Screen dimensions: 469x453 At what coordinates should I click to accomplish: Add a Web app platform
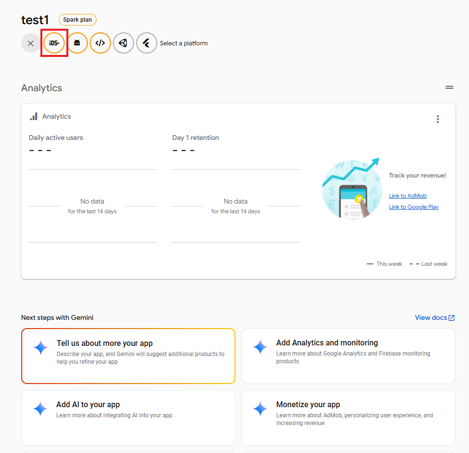(x=100, y=43)
